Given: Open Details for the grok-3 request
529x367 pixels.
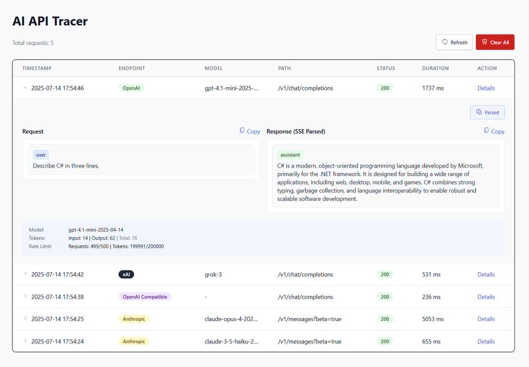Looking at the screenshot, I should pyautogui.click(x=486, y=274).
